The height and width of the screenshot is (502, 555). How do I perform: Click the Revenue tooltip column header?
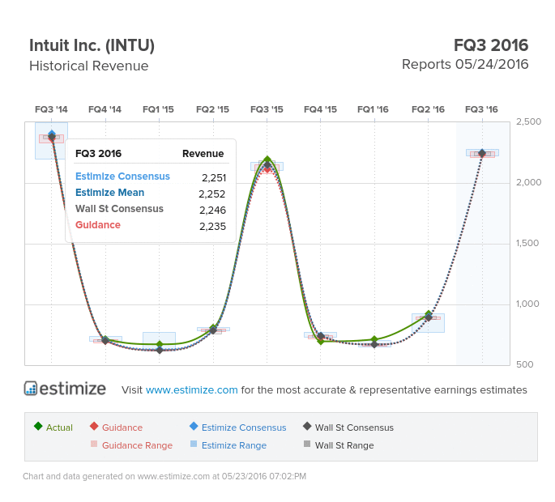pyautogui.click(x=203, y=154)
